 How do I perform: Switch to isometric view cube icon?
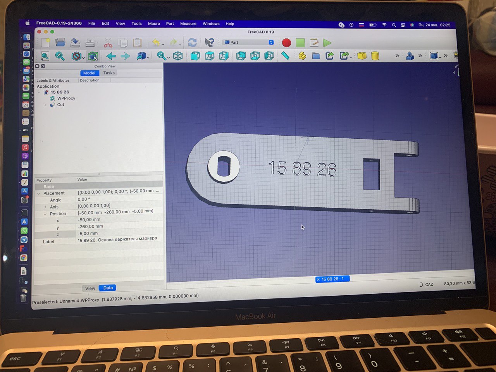(178, 56)
